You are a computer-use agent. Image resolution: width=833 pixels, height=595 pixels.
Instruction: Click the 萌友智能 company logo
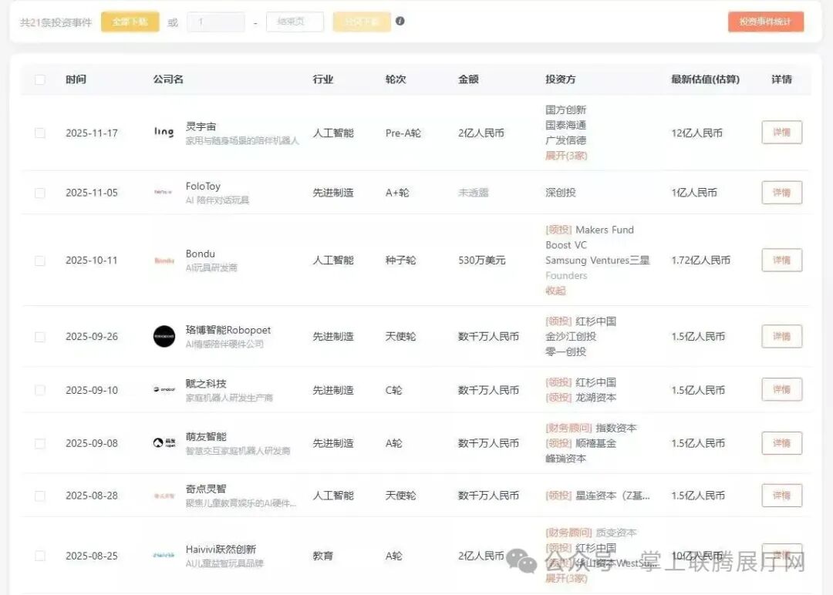coord(164,442)
